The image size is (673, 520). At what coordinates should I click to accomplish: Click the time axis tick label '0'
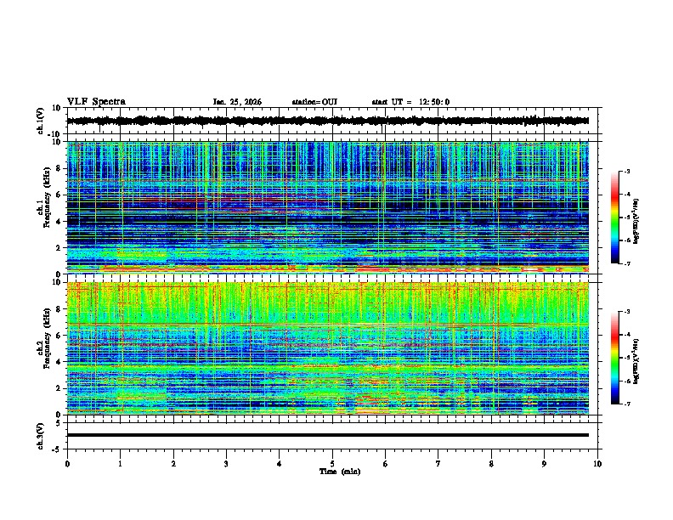[67, 464]
